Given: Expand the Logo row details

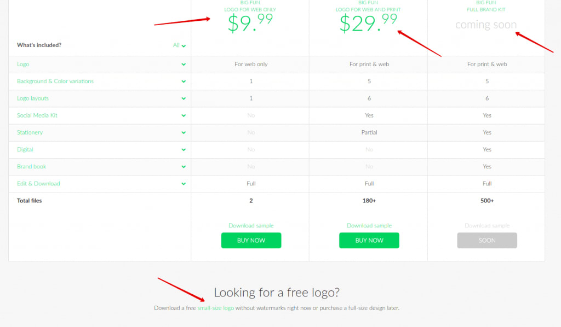Looking at the screenshot, I should pyautogui.click(x=184, y=64).
